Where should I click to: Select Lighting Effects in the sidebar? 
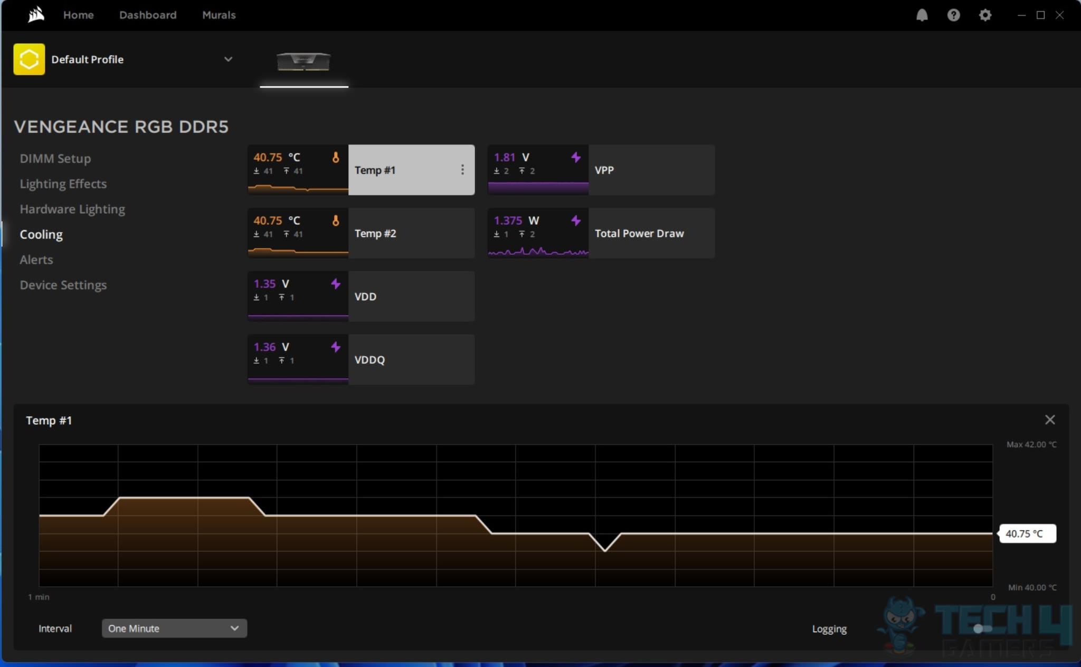click(x=63, y=184)
